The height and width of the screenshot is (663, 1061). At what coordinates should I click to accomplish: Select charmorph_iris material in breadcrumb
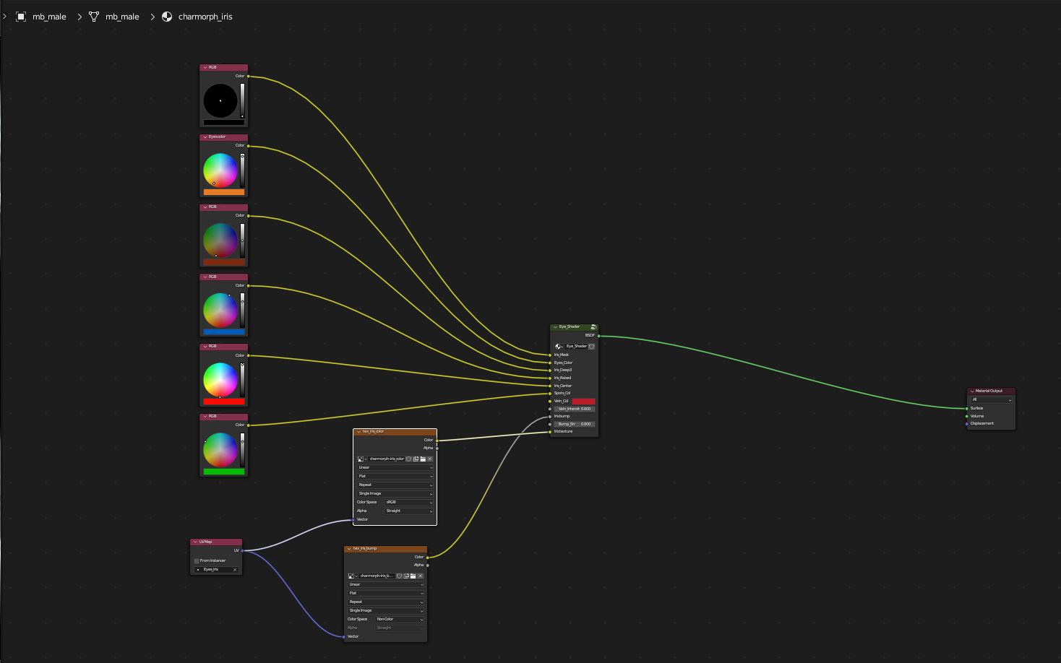[205, 17]
